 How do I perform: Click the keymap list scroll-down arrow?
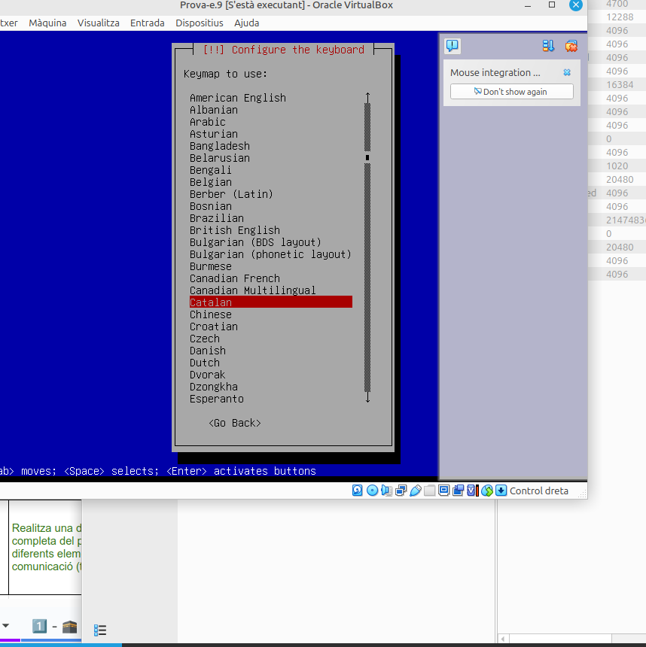pos(367,398)
